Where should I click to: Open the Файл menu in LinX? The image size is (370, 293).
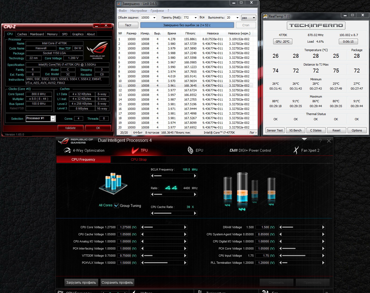pyautogui.click(x=123, y=11)
